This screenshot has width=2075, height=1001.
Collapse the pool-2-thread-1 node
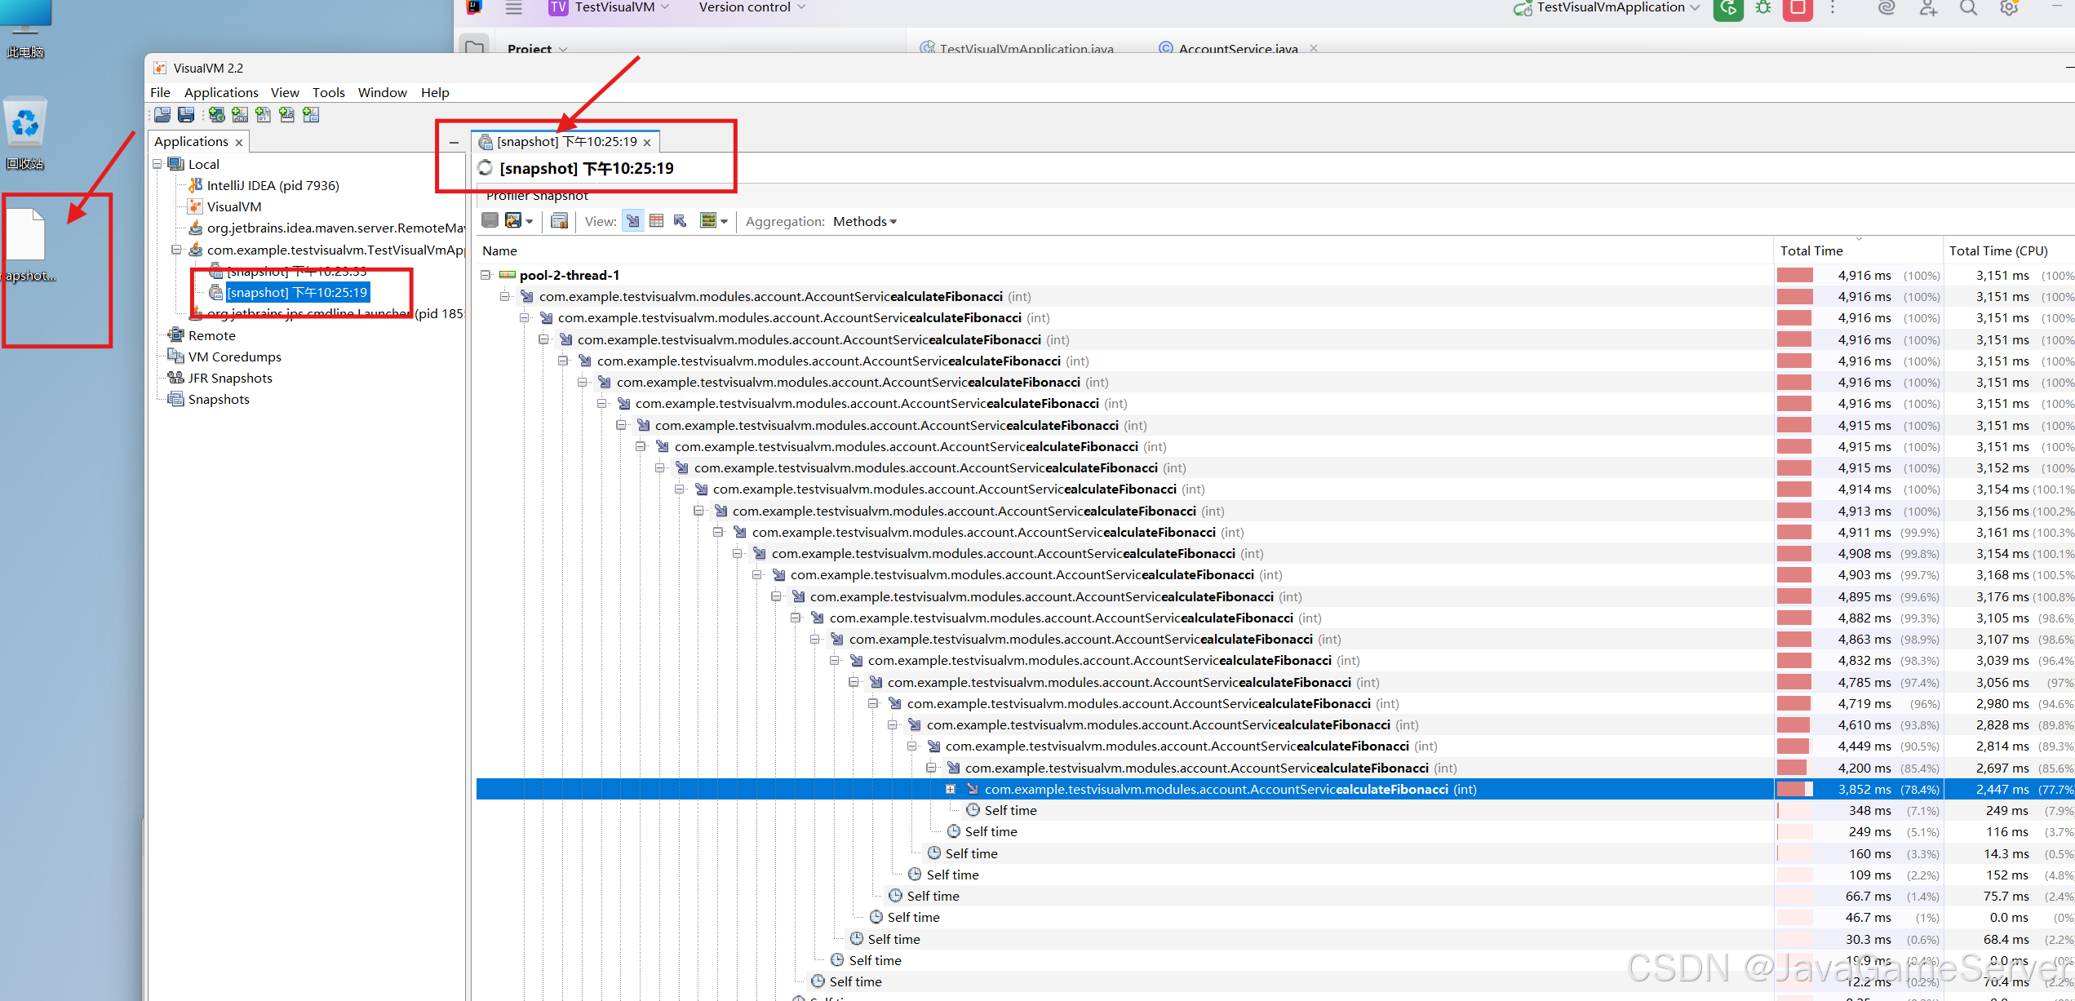(485, 275)
